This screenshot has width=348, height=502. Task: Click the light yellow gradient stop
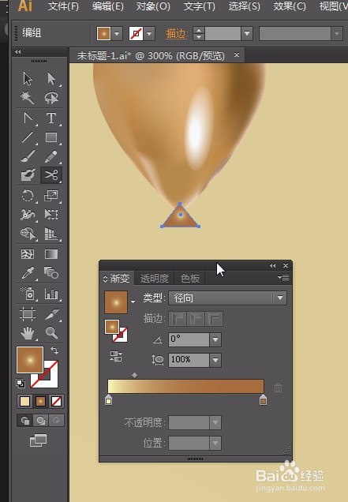(109, 400)
